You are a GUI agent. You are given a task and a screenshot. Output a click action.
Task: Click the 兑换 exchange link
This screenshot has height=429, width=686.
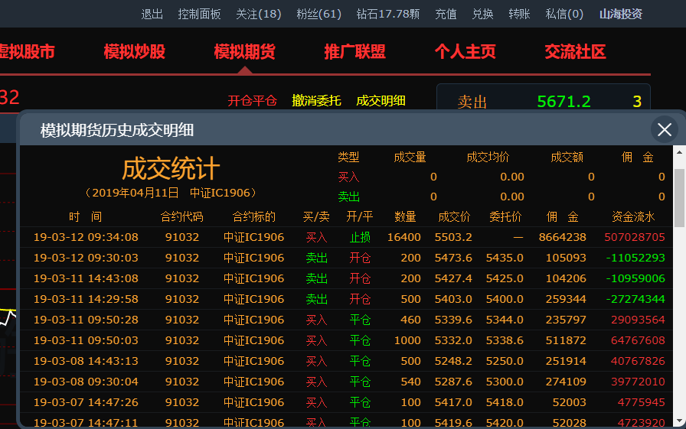point(482,14)
